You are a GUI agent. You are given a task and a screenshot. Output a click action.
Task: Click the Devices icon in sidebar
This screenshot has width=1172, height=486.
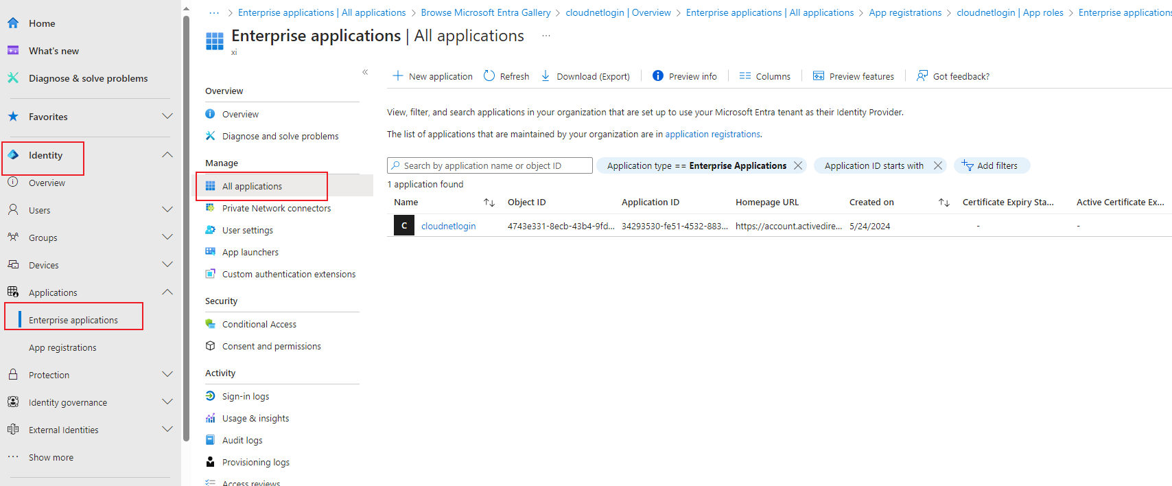click(13, 265)
